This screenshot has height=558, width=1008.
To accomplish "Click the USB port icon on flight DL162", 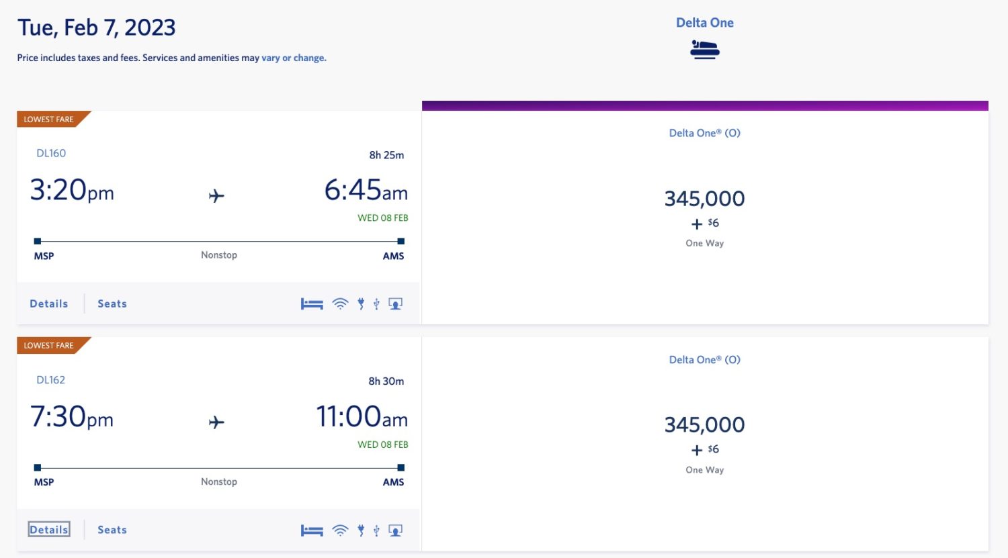I will coord(377,530).
